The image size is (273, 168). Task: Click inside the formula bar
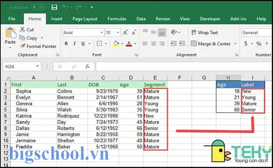coord(184,66)
